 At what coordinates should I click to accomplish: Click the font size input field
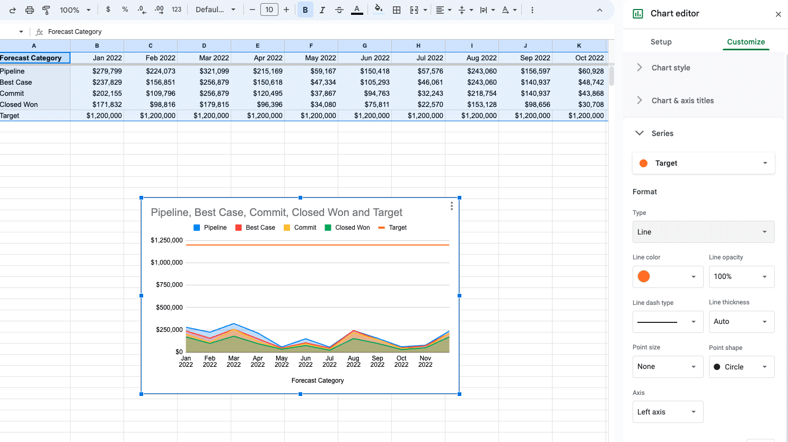click(x=269, y=10)
